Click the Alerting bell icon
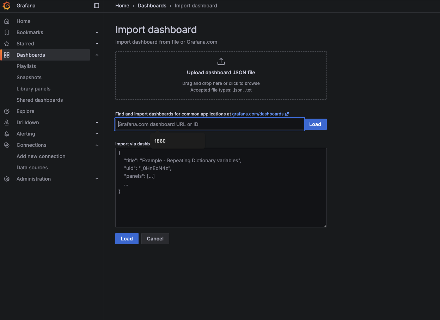This screenshot has height=320, width=440. point(6,134)
